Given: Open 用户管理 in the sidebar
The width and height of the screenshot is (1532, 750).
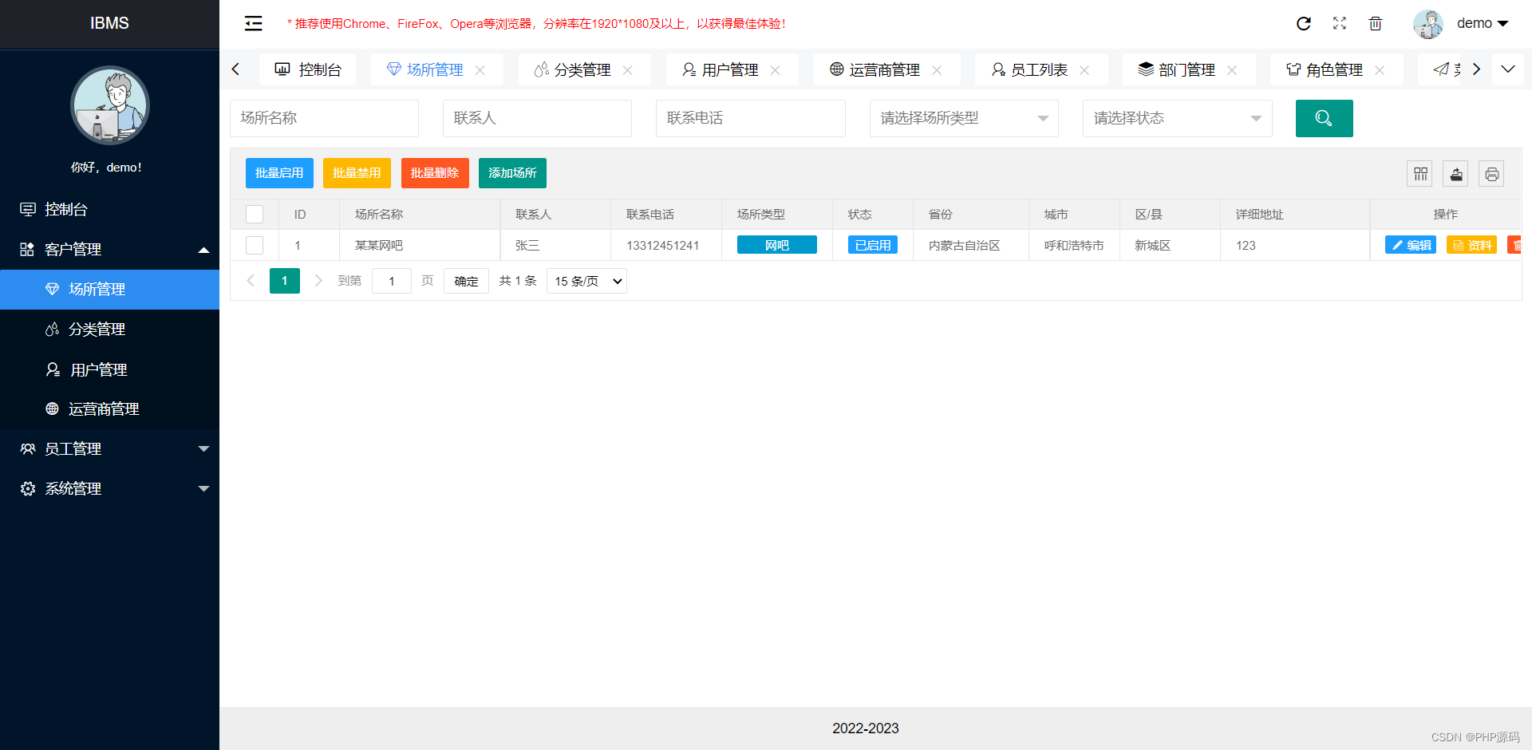Looking at the screenshot, I should point(109,369).
